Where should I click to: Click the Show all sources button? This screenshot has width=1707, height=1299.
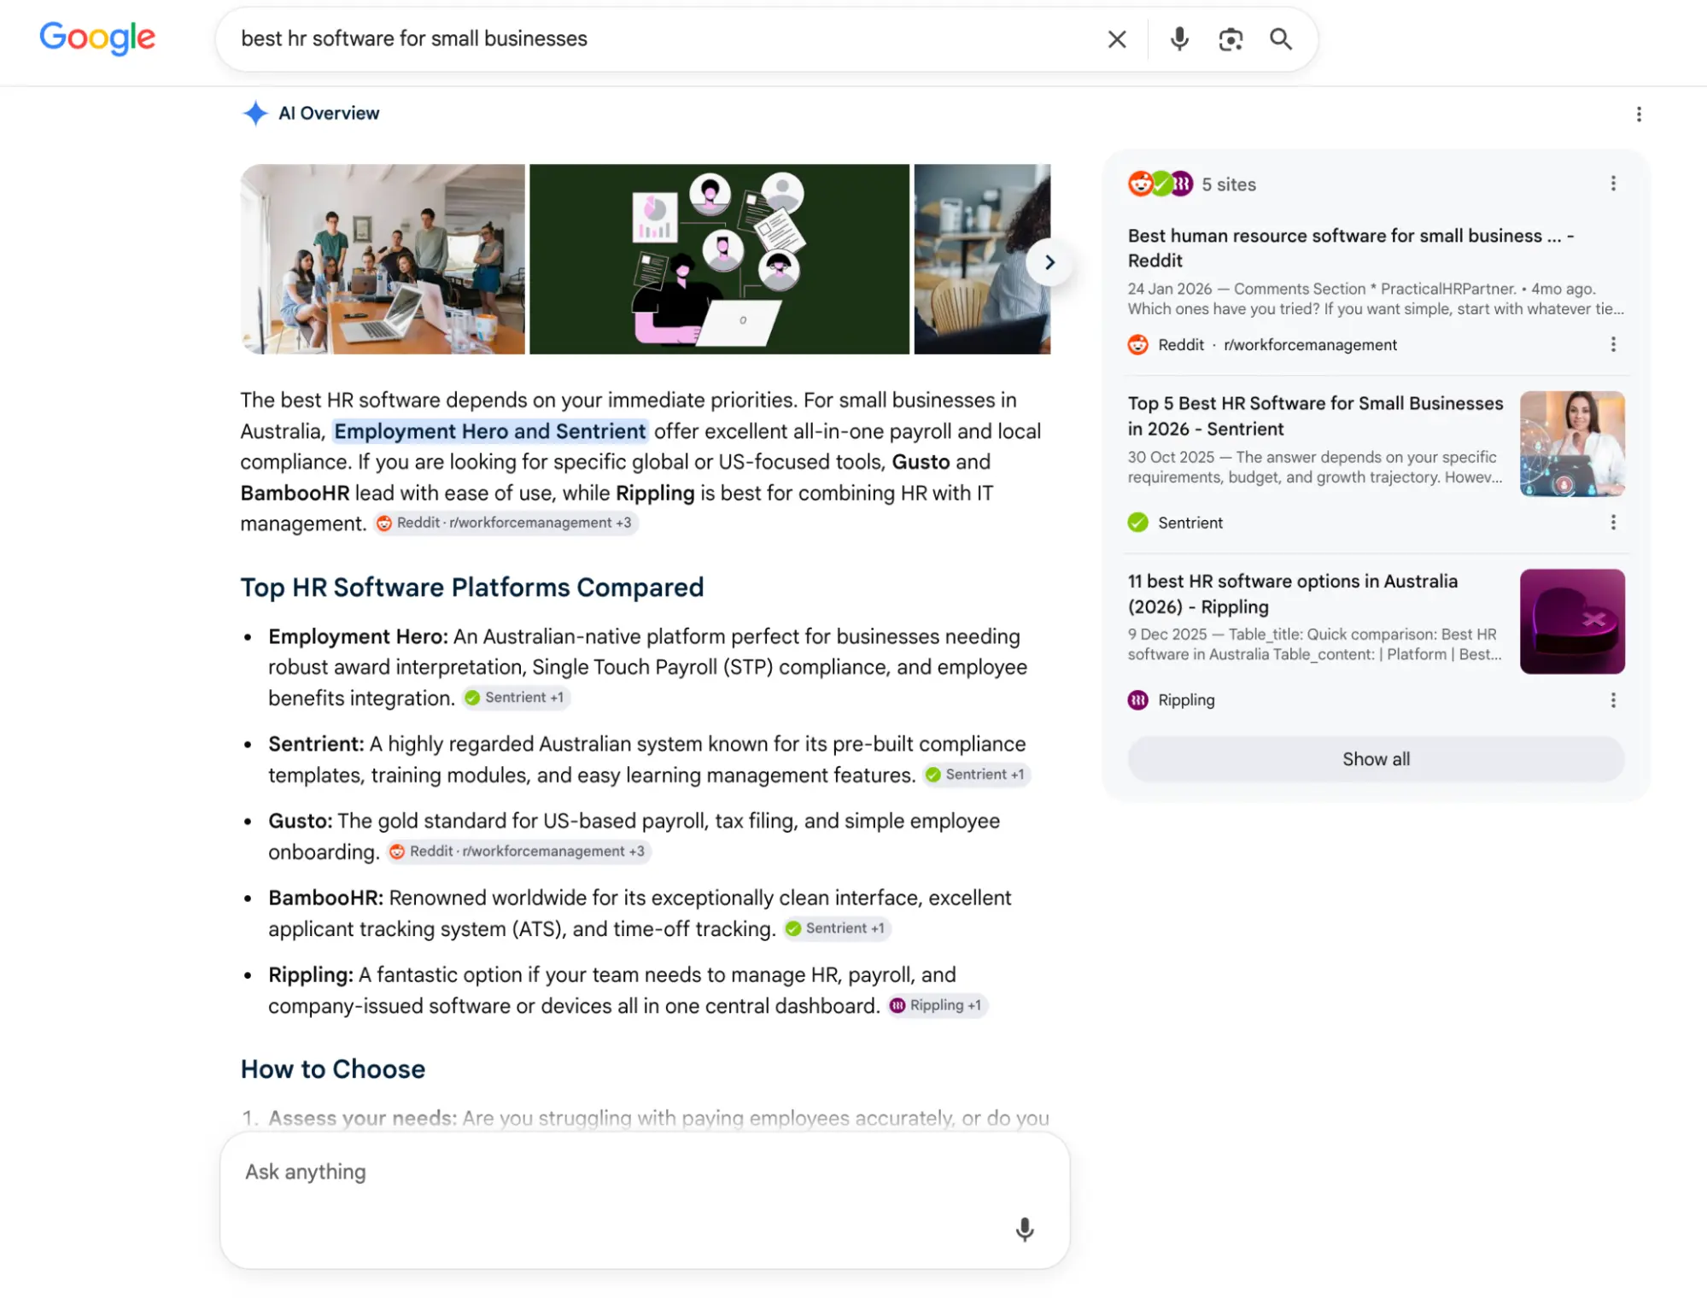tap(1375, 759)
